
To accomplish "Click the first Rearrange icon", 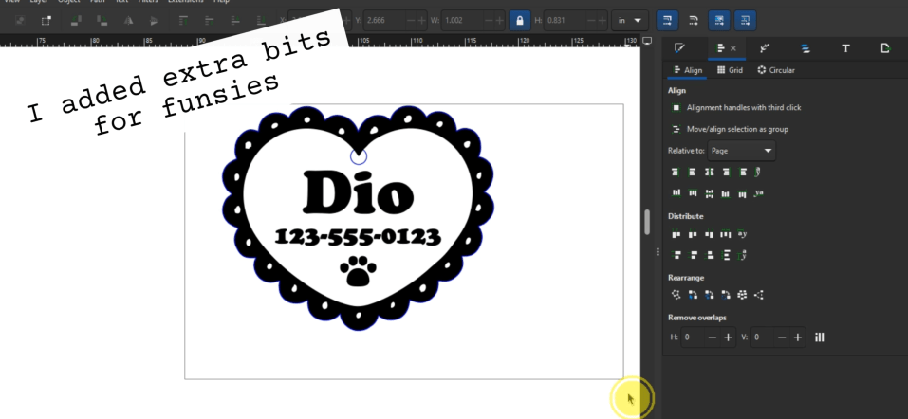I will pos(676,294).
